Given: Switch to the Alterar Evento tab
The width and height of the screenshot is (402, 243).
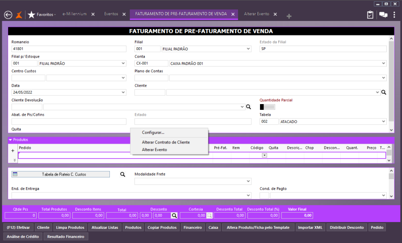Looking at the screenshot, I should coord(257,14).
